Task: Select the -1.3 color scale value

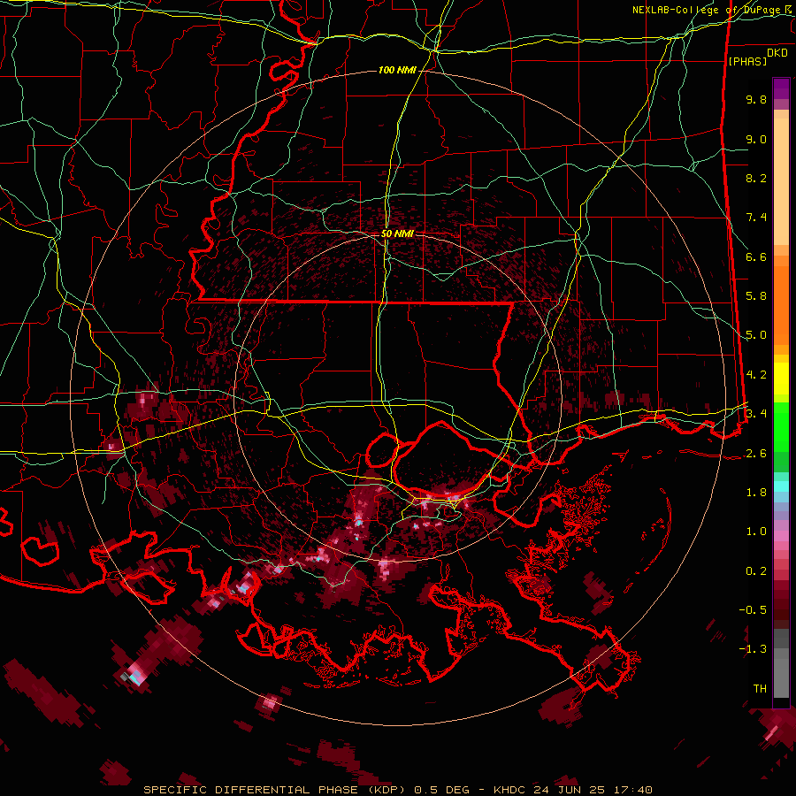Action: (x=753, y=649)
